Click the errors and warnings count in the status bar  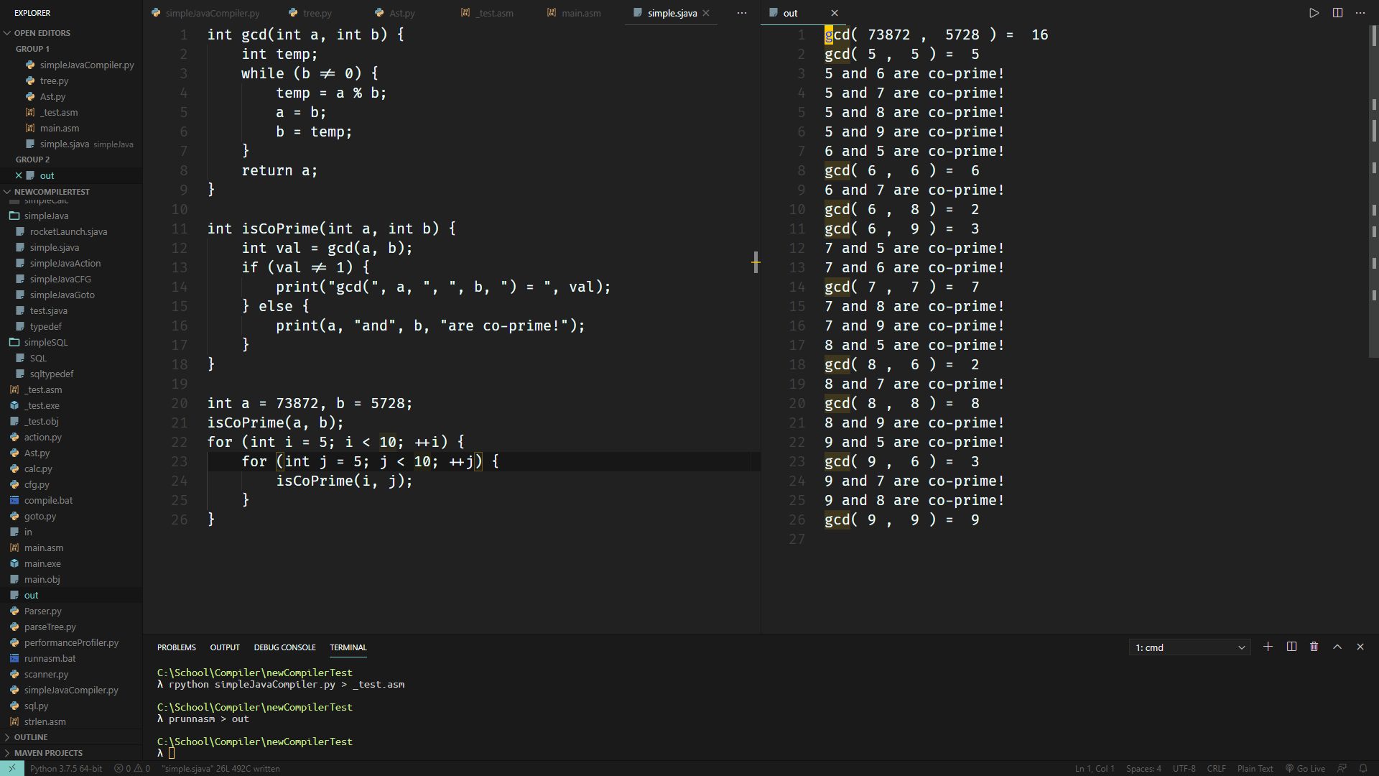[132, 768]
